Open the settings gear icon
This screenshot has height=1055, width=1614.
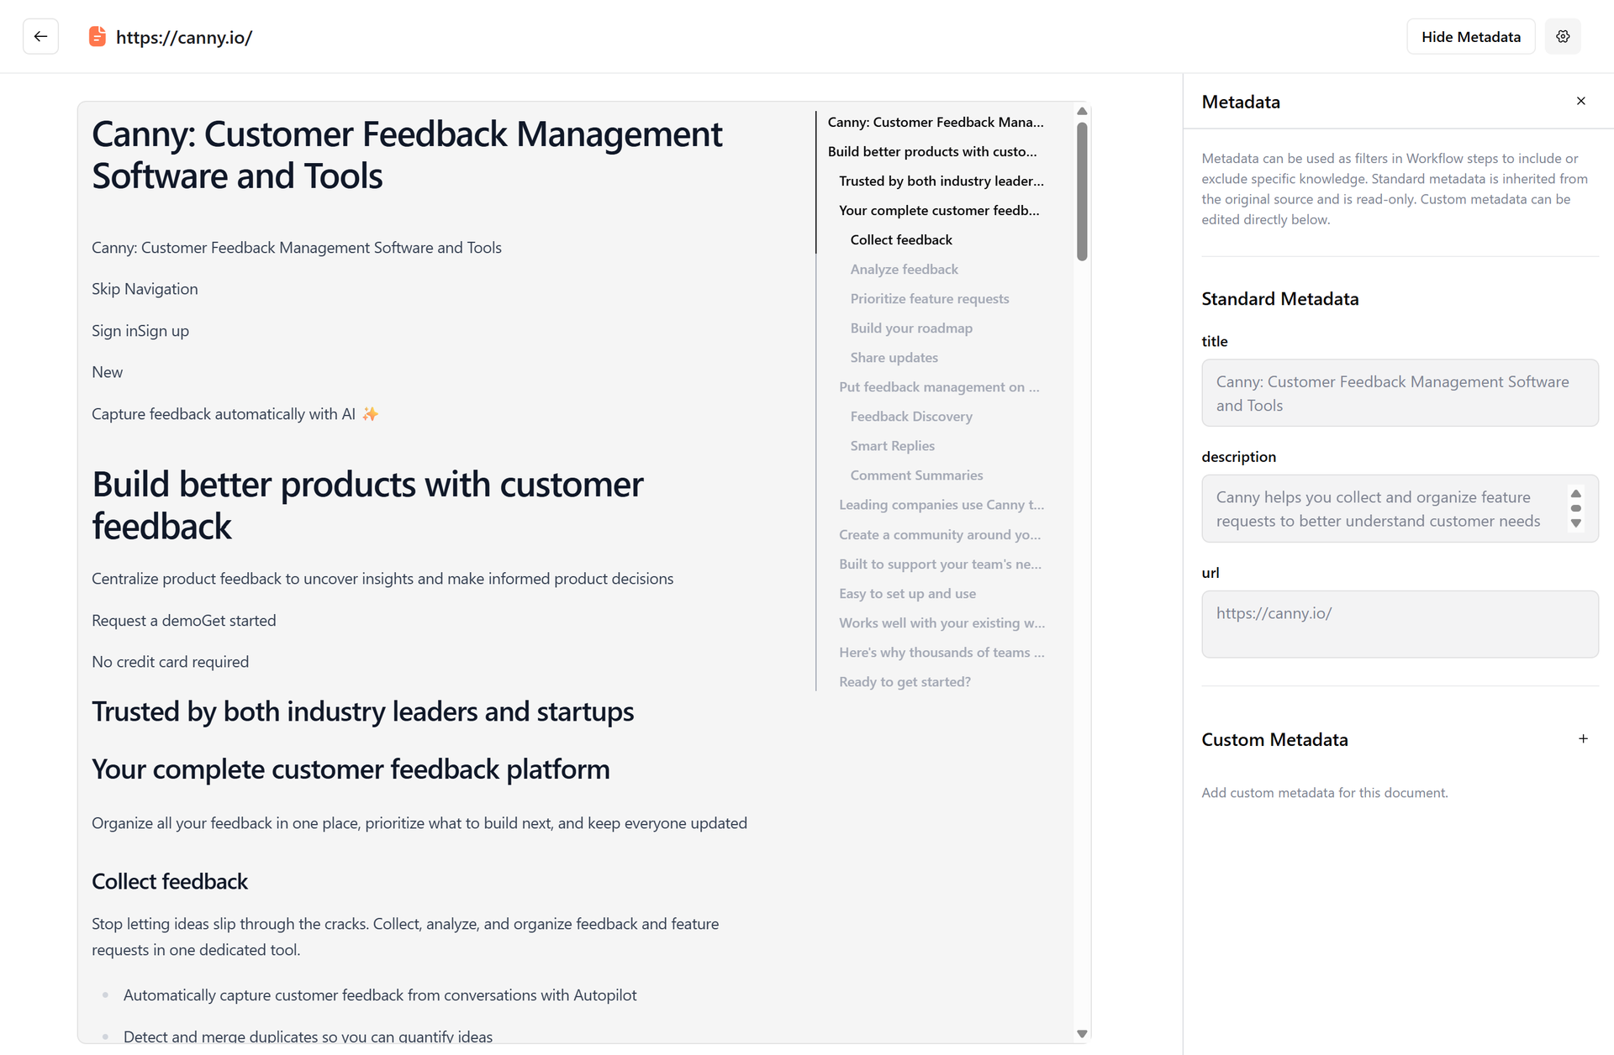tap(1563, 37)
